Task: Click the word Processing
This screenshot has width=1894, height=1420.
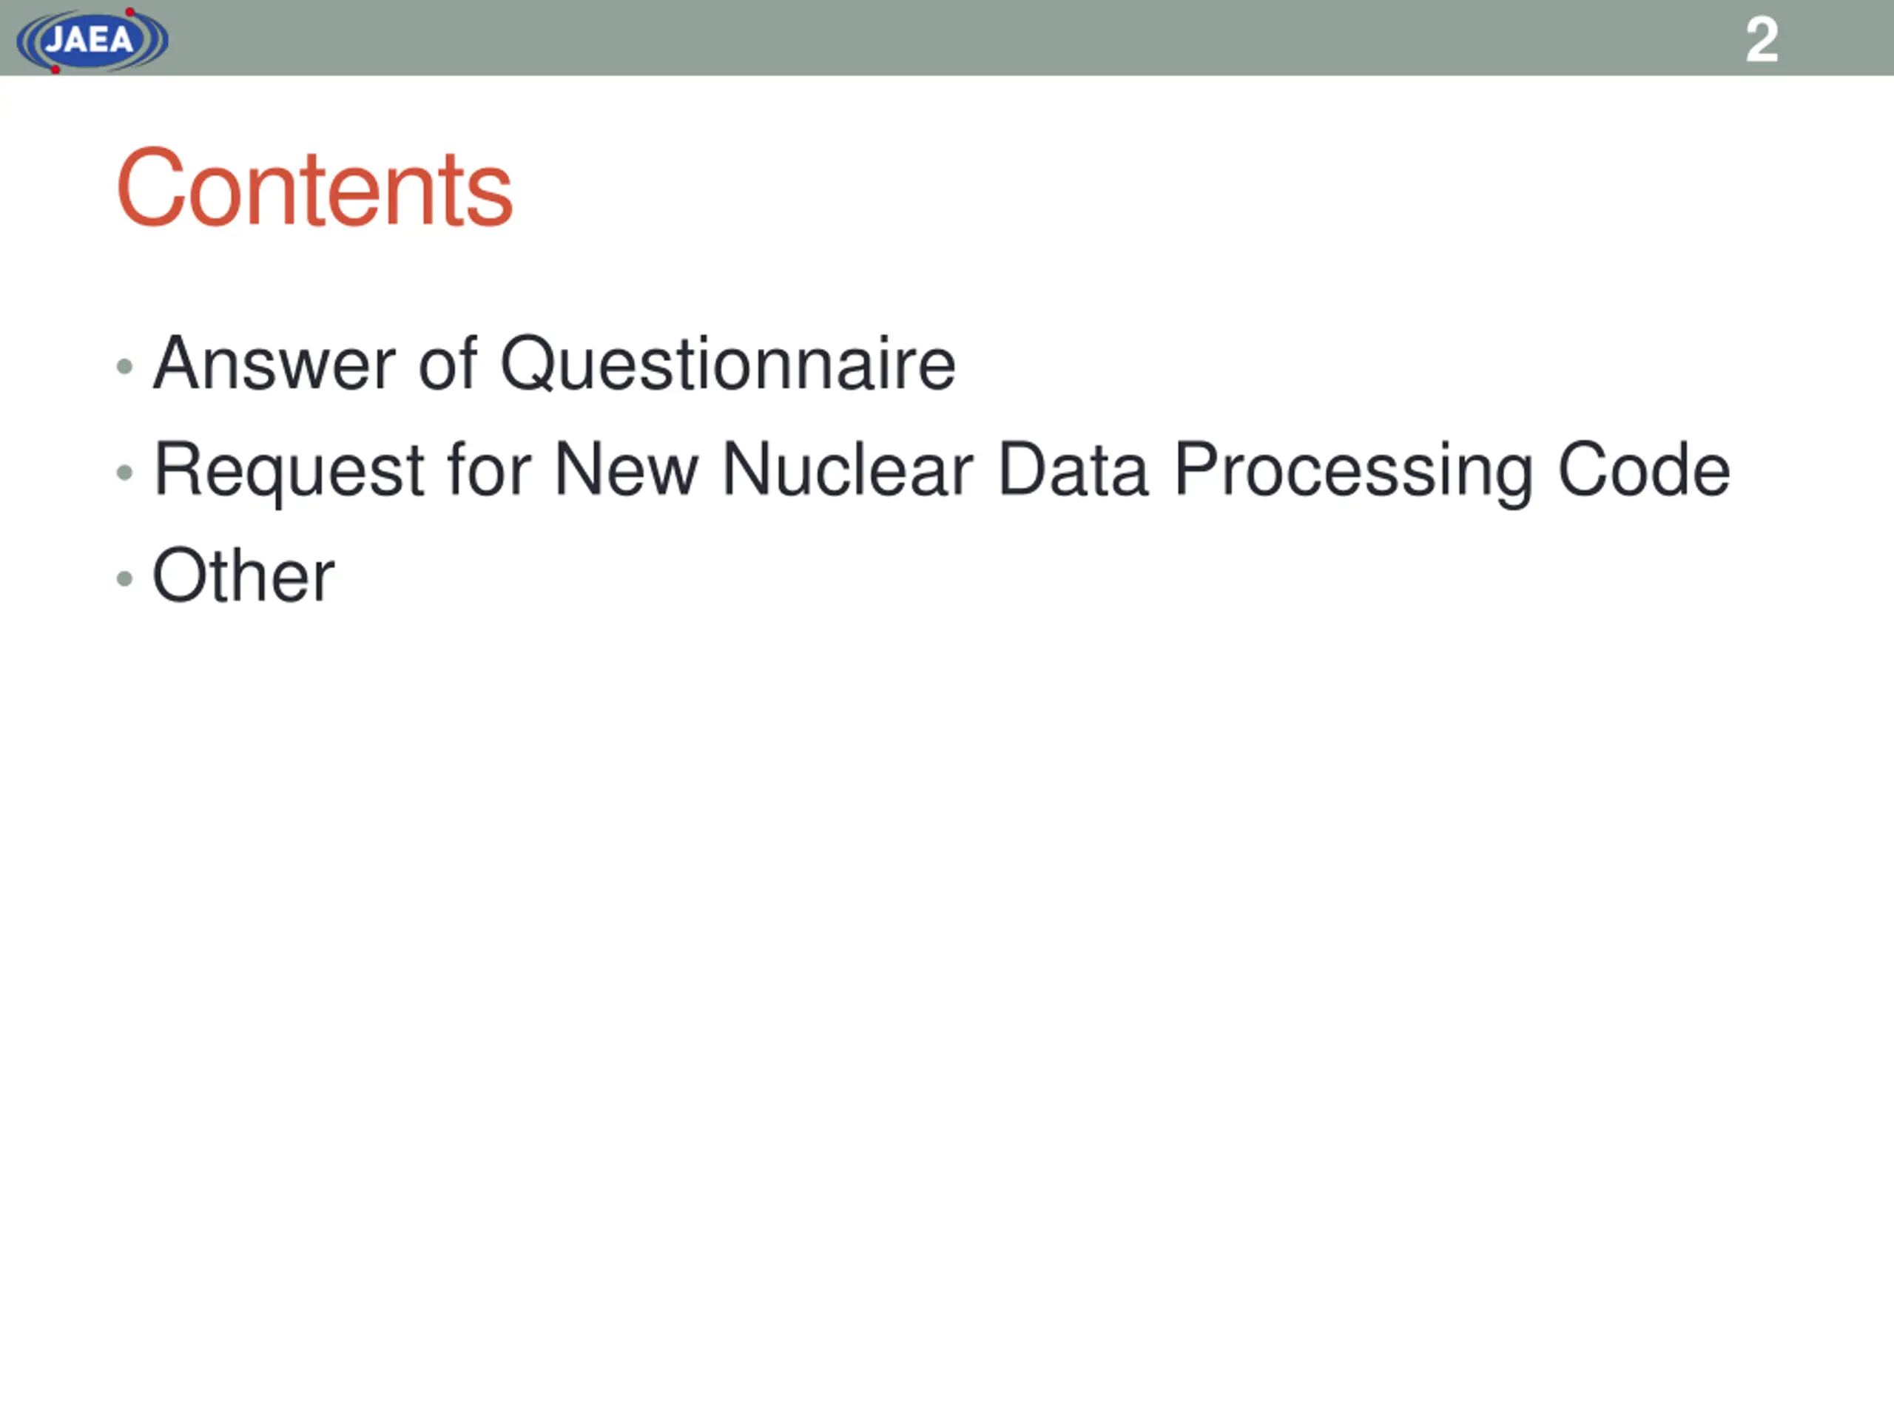Action: pos(1354,473)
